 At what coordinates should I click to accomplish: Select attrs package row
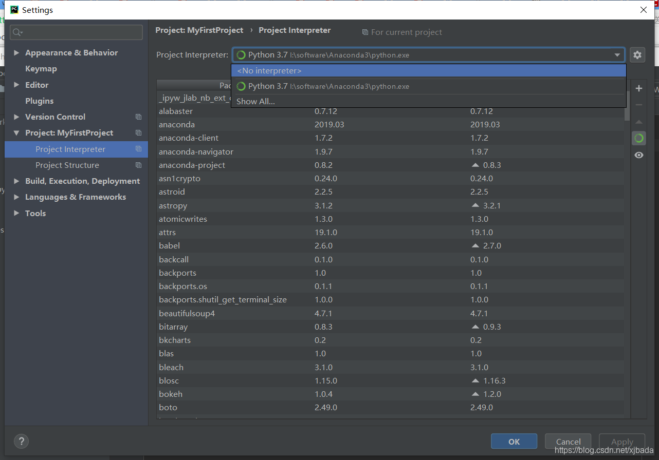point(390,233)
